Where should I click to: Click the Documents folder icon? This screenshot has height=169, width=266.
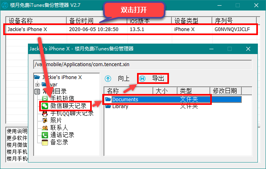click(x=108, y=99)
